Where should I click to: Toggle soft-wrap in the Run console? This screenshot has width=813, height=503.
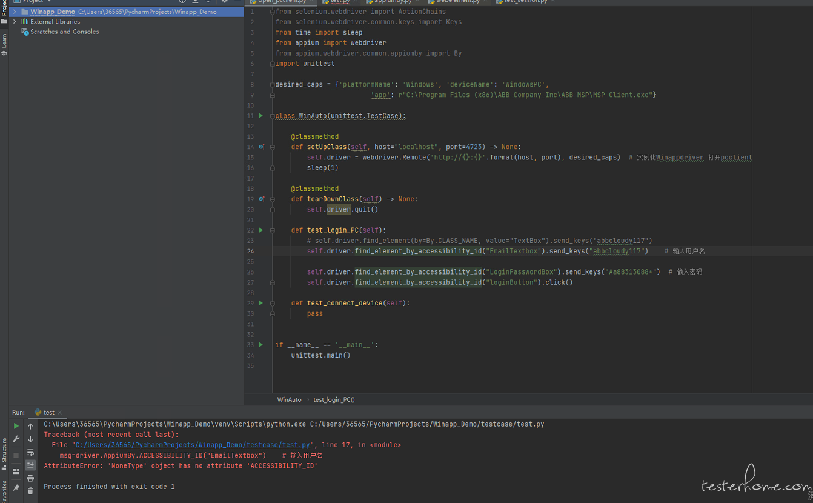click(x=30, y=452)
